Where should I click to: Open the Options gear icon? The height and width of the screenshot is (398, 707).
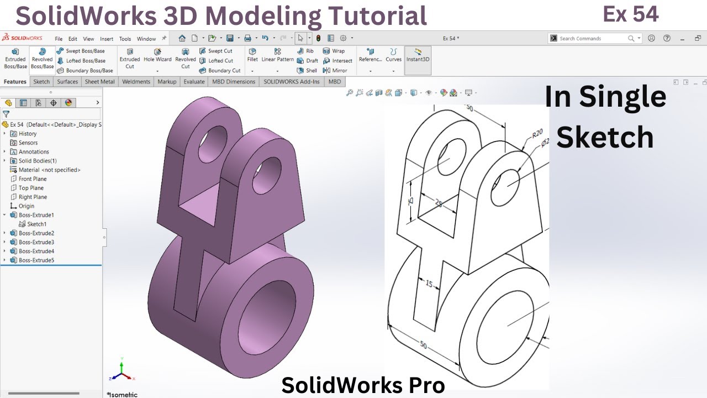point(343,38)
